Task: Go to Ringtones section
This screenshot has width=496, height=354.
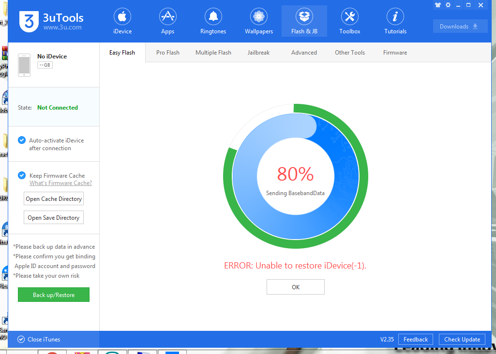Action: point(213,21)
